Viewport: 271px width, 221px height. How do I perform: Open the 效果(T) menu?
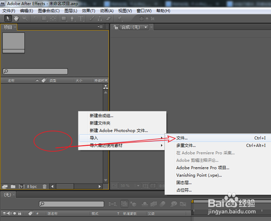pos(89,11)
